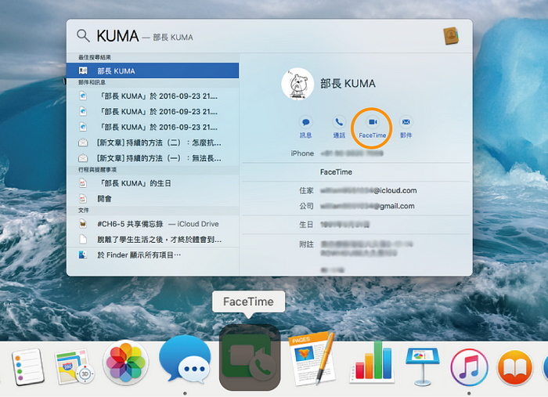Image resolution: width=548 pixels, height=397 pixels.
Task: Click blurred 附註 notes text
Action: coord(366,248)
